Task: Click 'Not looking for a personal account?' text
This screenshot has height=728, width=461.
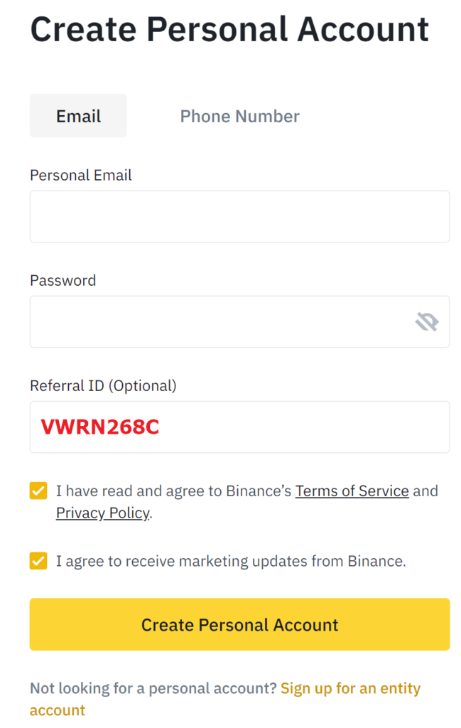Action: tap(153, 688)
